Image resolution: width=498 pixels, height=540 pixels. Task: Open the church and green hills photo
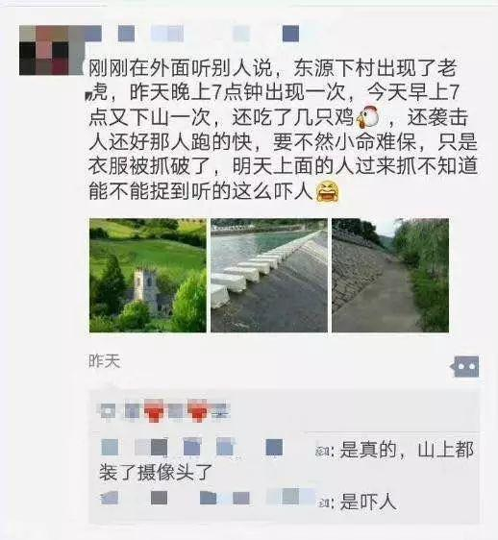[x=148, y=275]
